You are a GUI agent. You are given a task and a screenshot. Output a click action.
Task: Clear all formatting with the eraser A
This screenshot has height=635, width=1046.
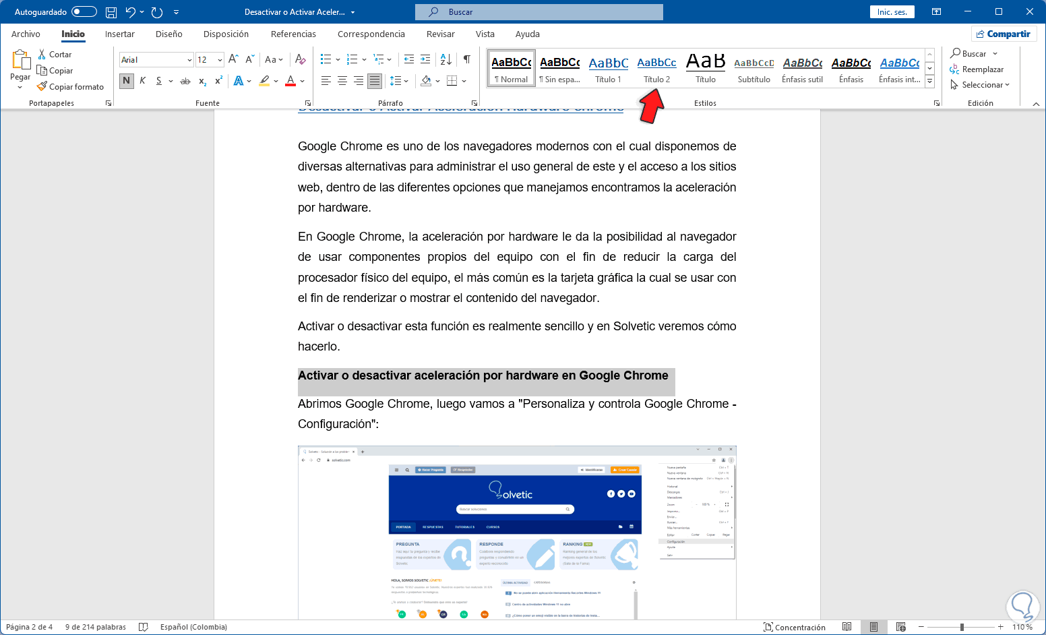click(x=301, y=59)
